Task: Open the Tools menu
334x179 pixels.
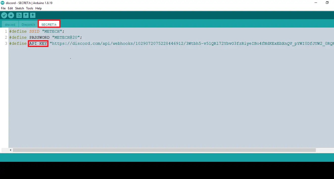Action: click(30, 8)
